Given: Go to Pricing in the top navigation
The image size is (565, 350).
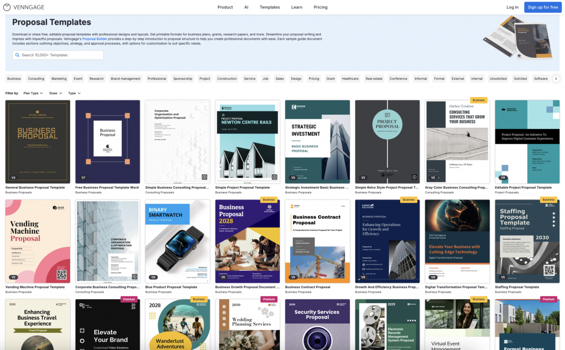Looking at the screenshot, I should [321, 7].
